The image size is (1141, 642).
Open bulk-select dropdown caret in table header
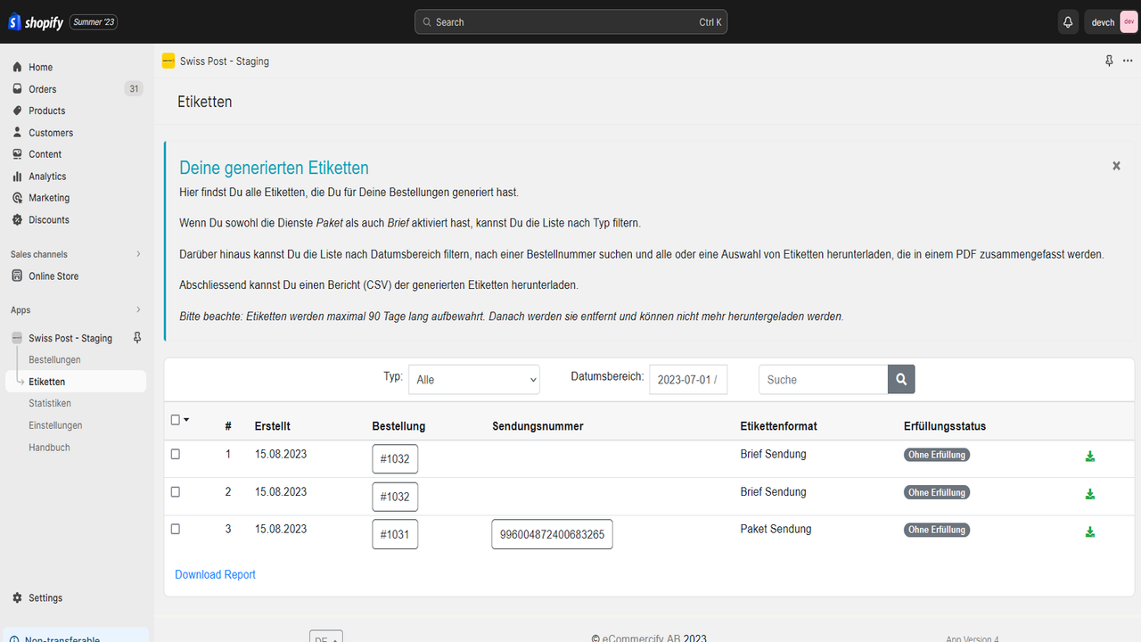[x=186, y=420]
